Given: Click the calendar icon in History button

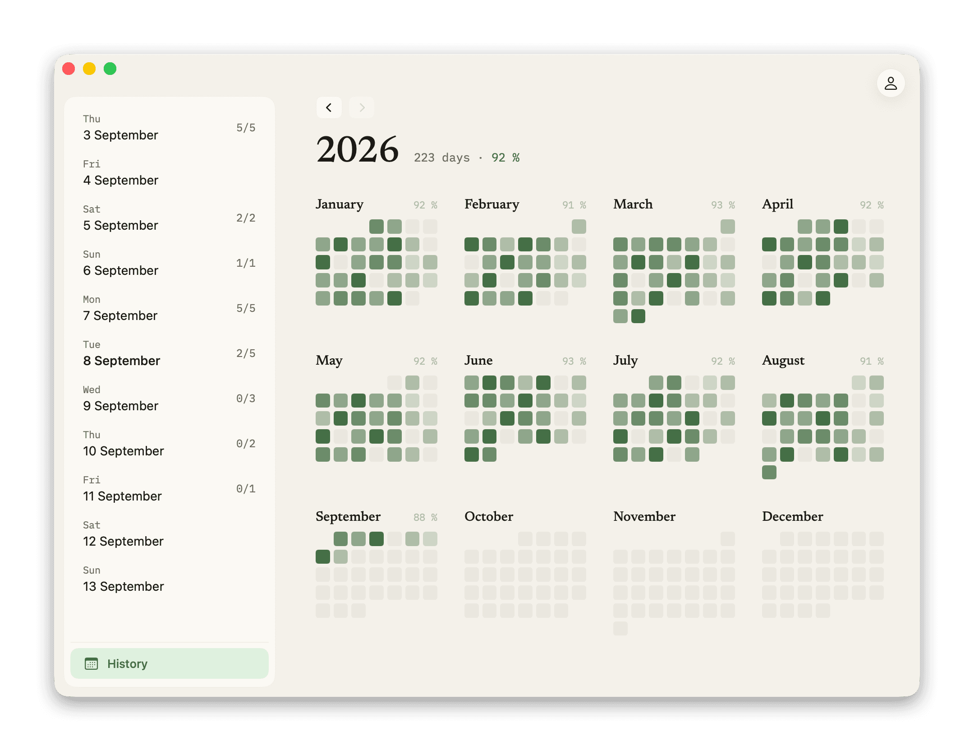Looking at the screenshot, I should click(92, 663).
